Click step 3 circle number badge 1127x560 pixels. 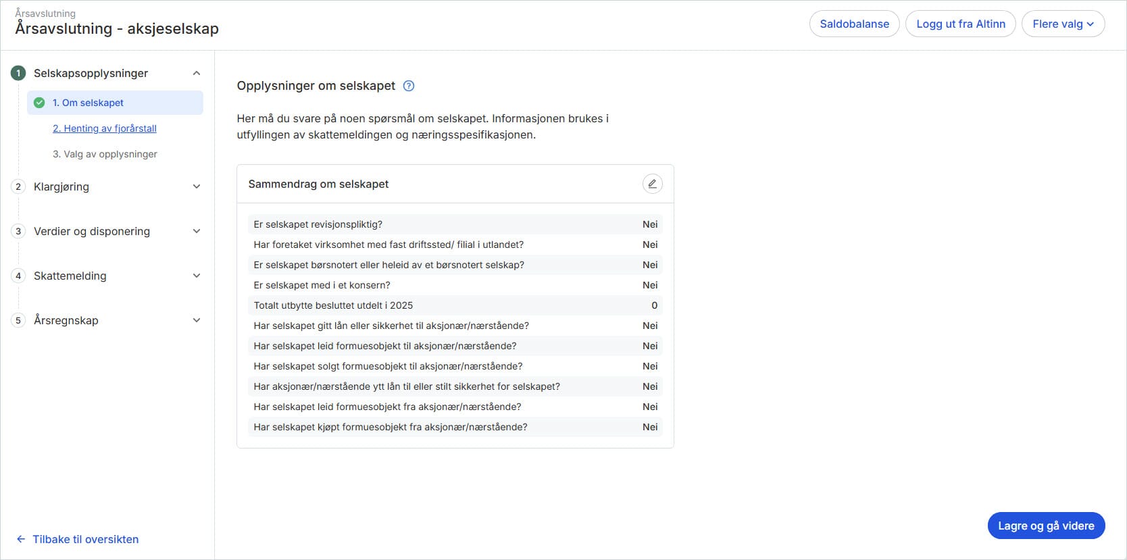pyautogui.click(x=18, y=231)
